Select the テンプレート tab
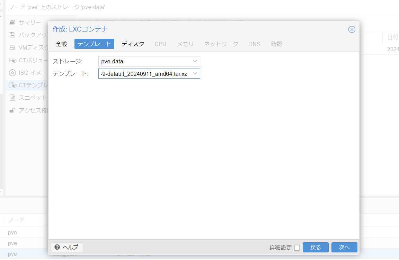 95,44
